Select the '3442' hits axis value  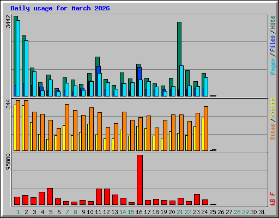pos(8,22)
